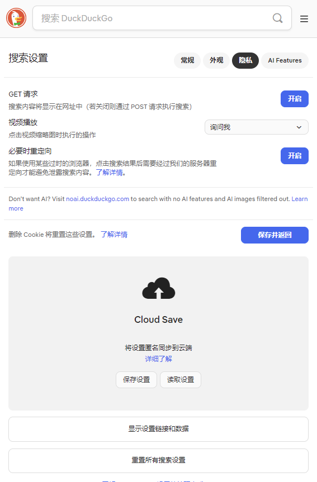The height and width of the screenshot is (482, 317).
Task: Click the 必要时重定向 setting label
Action: click(x=30, y=151)
